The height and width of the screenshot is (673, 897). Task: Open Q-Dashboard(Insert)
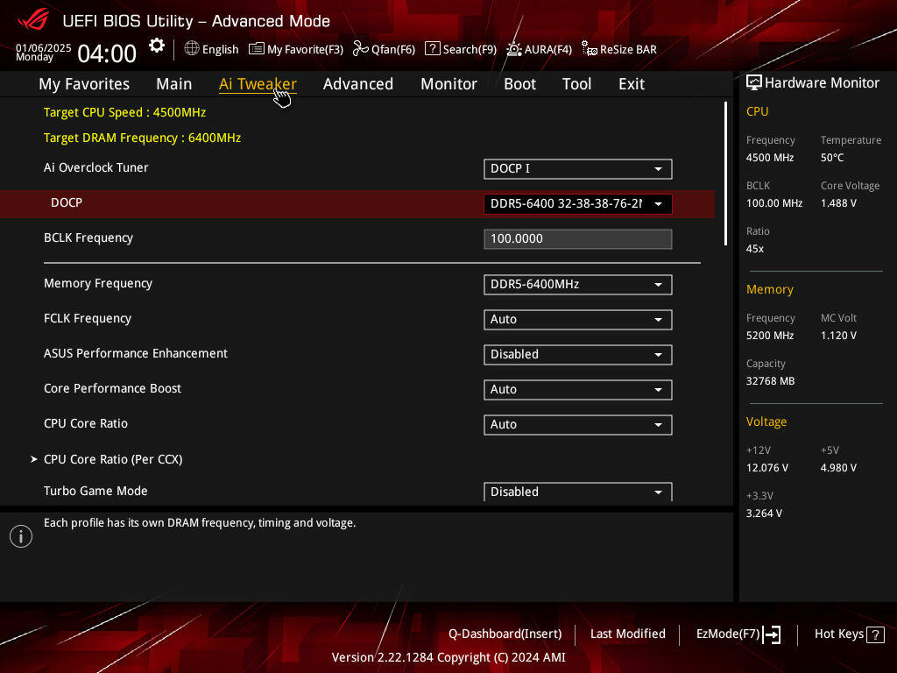tap(505, 634)
